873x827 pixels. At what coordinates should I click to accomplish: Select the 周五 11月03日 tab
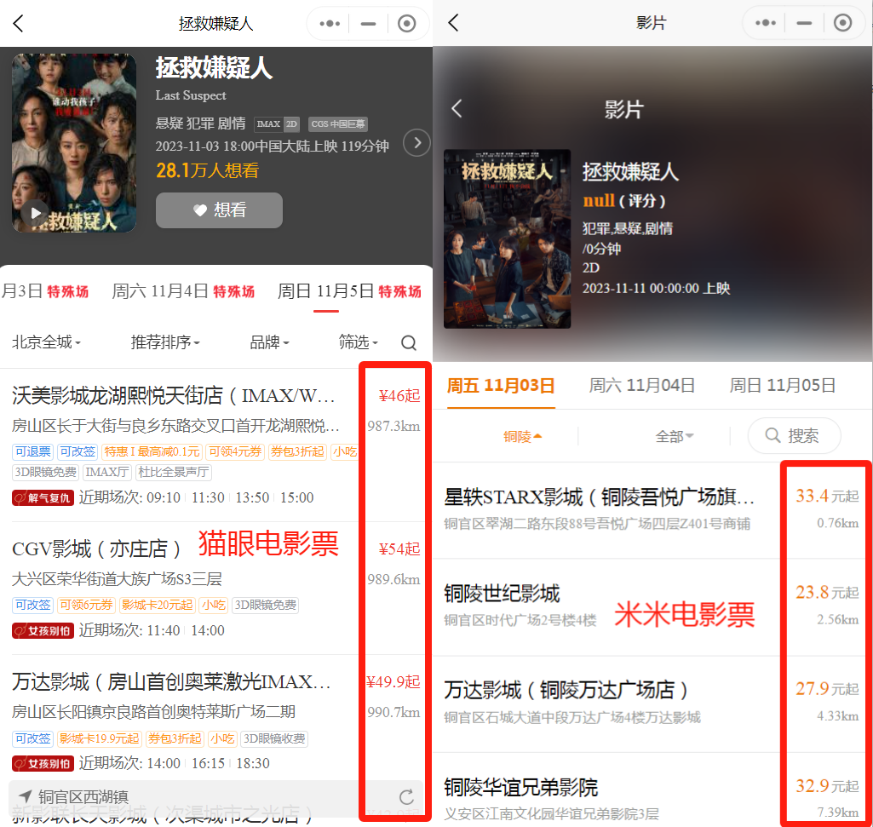click(501, 385)
